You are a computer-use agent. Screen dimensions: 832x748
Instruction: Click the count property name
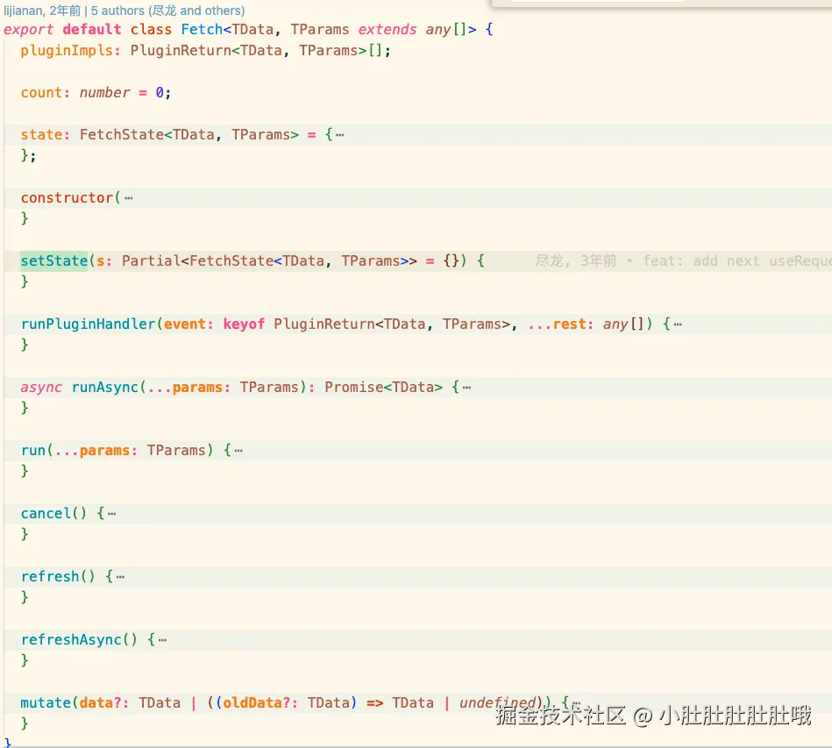click(x=41, y=92)
